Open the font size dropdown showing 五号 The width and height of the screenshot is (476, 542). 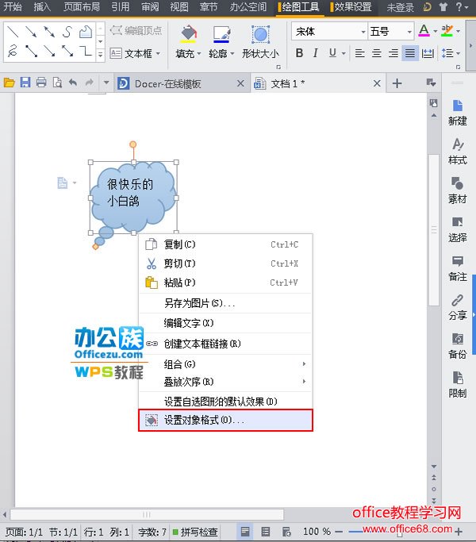(x=391, y=32)
